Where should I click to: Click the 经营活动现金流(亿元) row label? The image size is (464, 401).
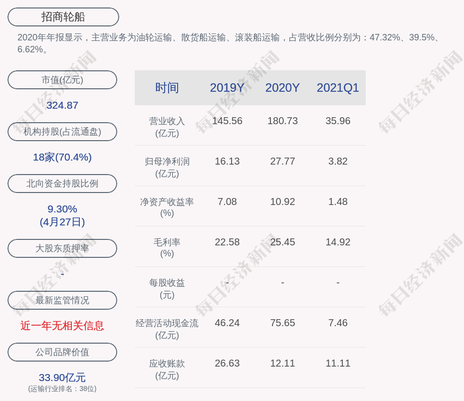tap(167, 329)
